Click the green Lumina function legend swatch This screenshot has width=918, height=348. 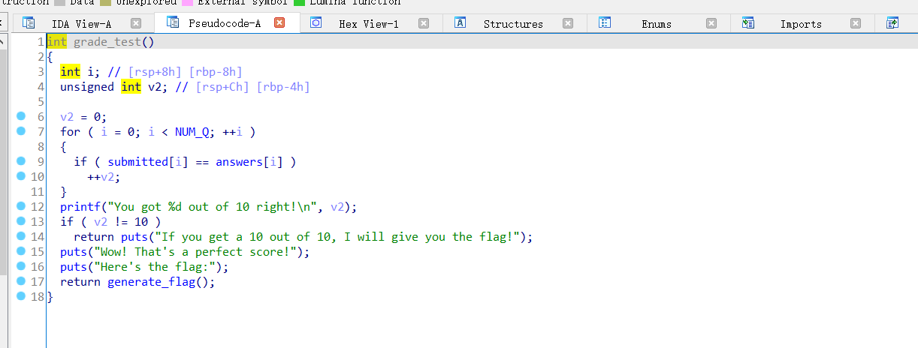[299, 3]
